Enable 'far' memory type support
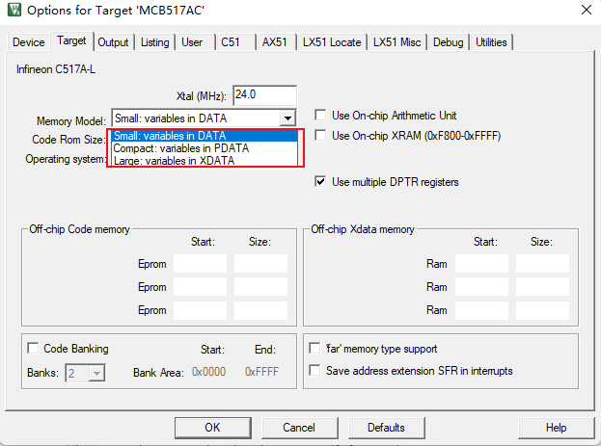601x446 pixels. click(x=314, y=349)
